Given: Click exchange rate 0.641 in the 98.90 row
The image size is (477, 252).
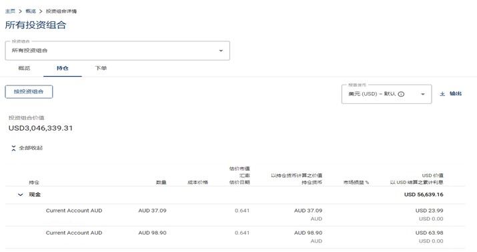Looking at the screenshot, I should (x=242, y=233).
